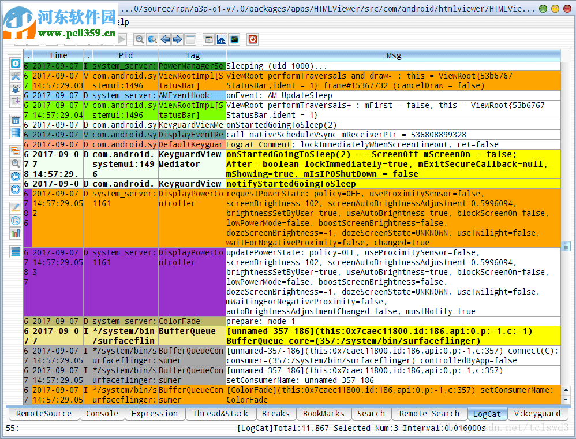Click the Msg column header
Screen dimensions: 576x439
tap(394, 55)
